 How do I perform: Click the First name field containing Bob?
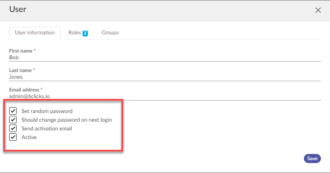click(x=165, y=58)
